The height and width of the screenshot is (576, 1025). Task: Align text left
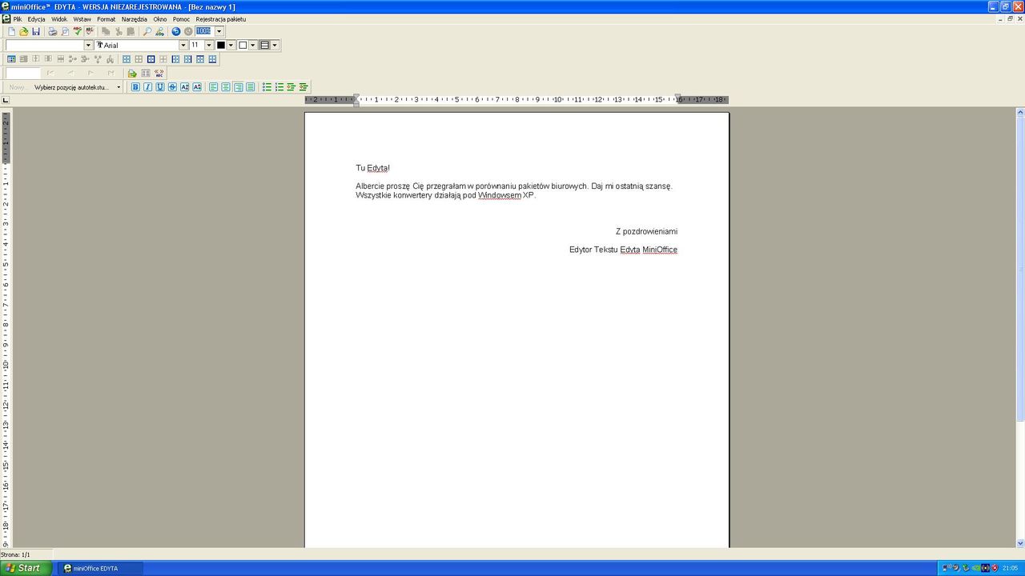214,87
